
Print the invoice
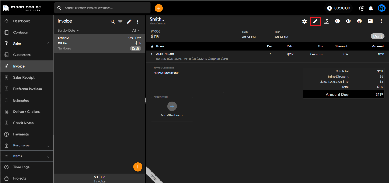359,21
